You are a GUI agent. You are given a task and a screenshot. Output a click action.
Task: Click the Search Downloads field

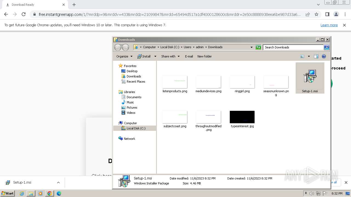pyautogui.click(x=293, y=47)
